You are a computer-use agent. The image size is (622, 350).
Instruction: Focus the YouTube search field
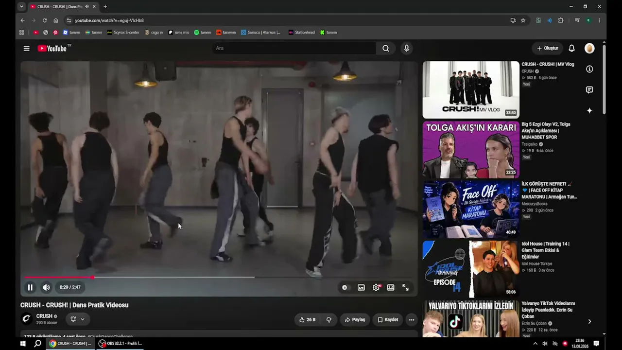294,48
